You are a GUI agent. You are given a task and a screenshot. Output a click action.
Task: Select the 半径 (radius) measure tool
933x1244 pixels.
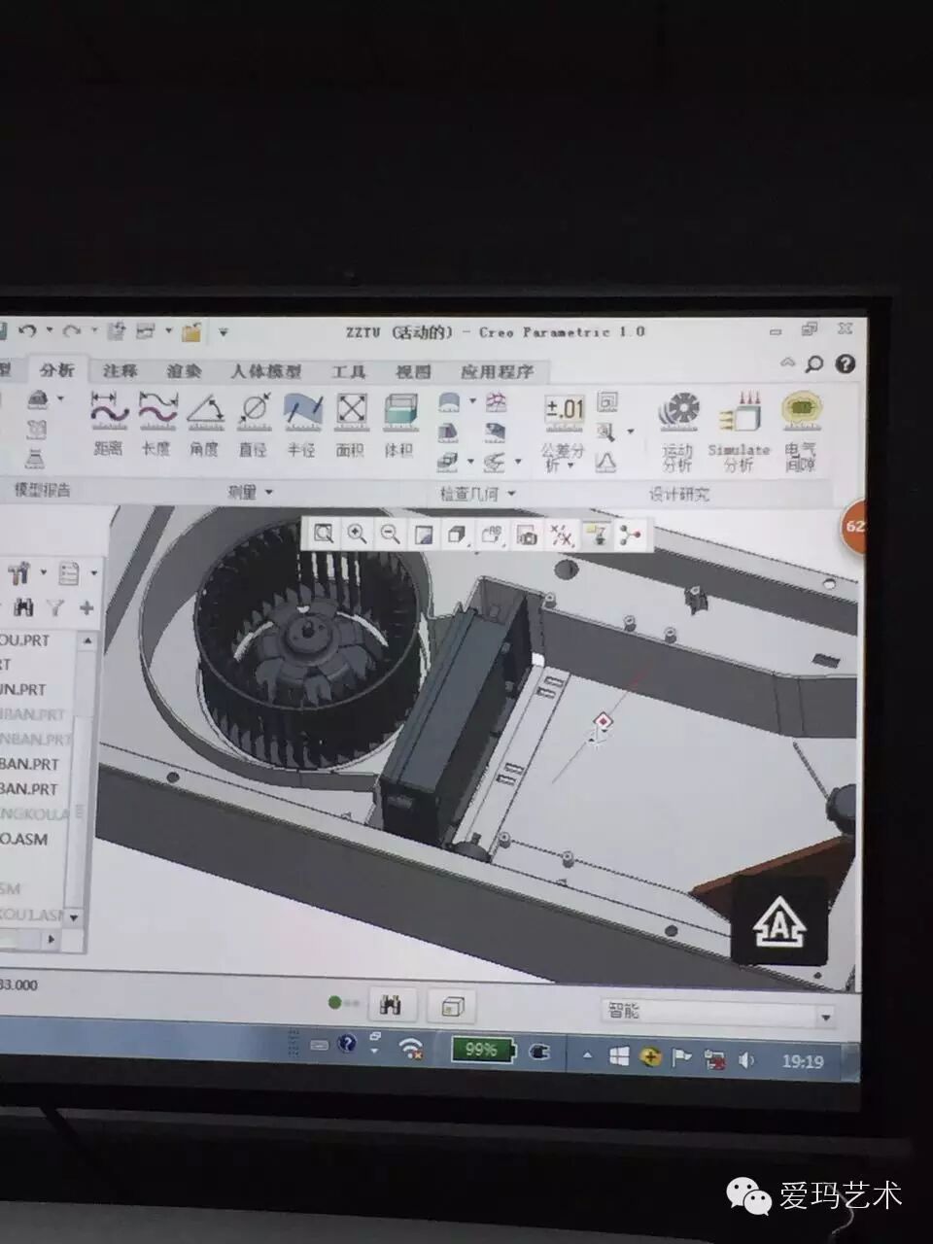pos(301,424)
